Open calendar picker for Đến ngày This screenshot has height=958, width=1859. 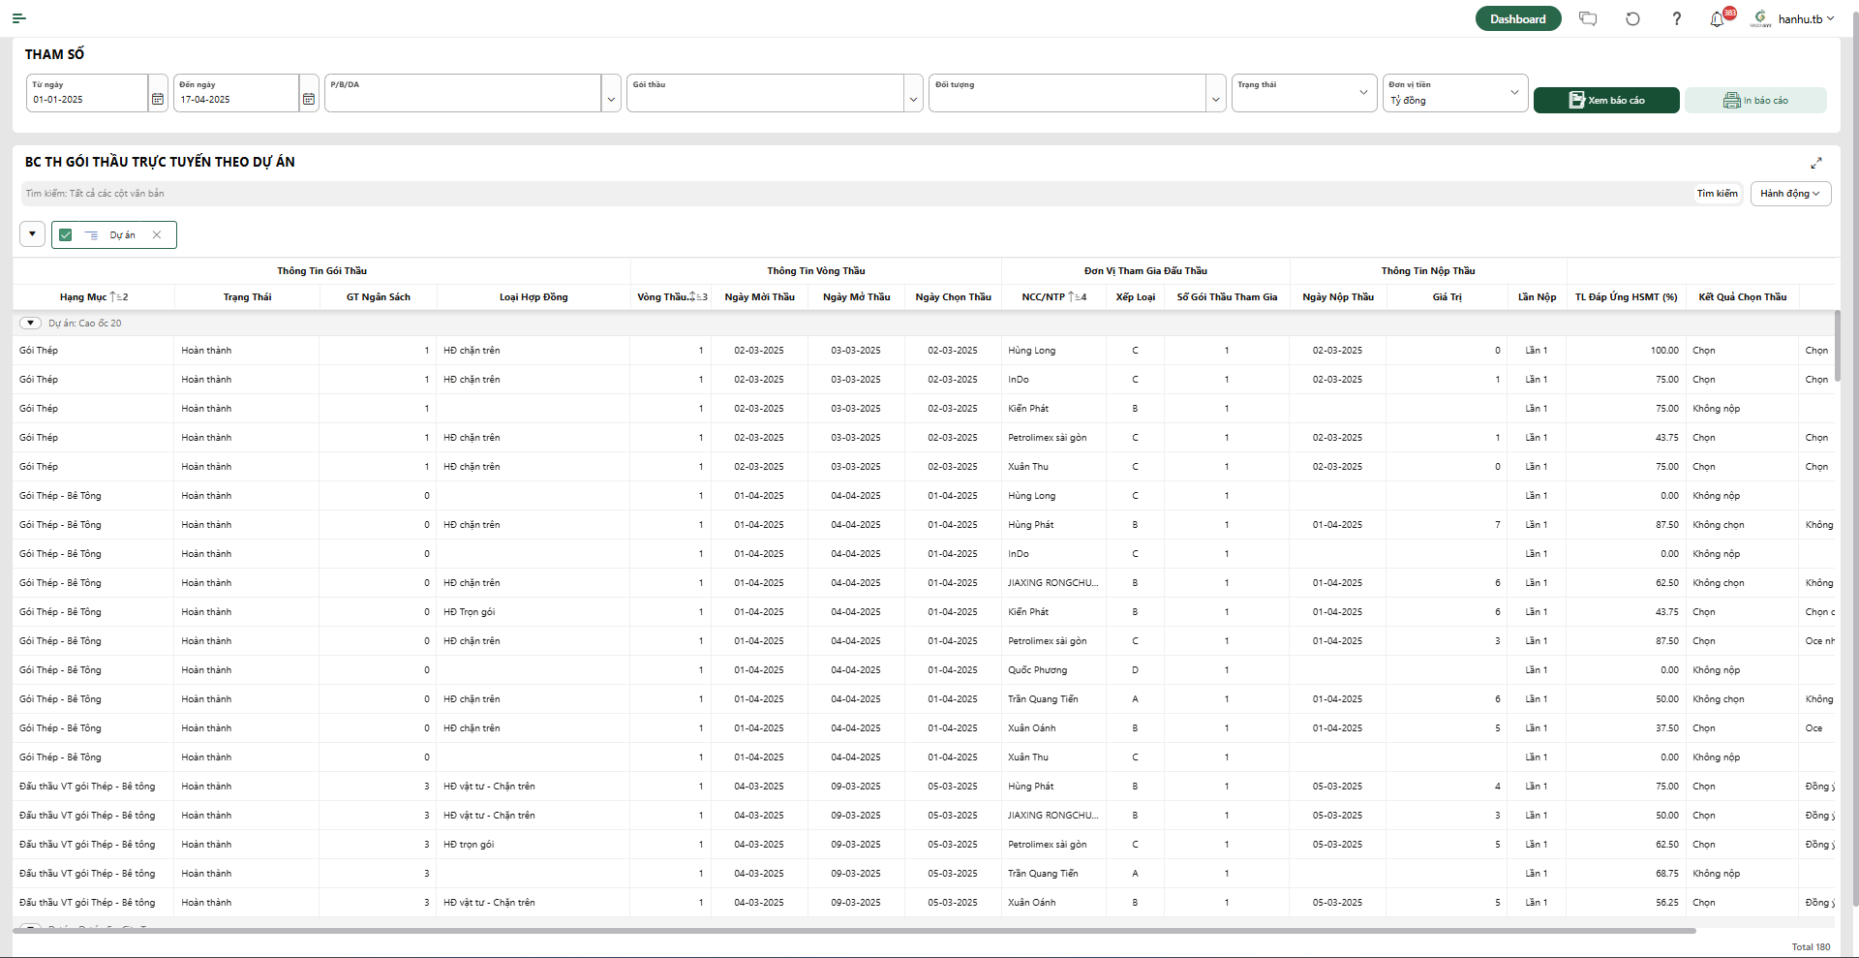coord(309,99)
